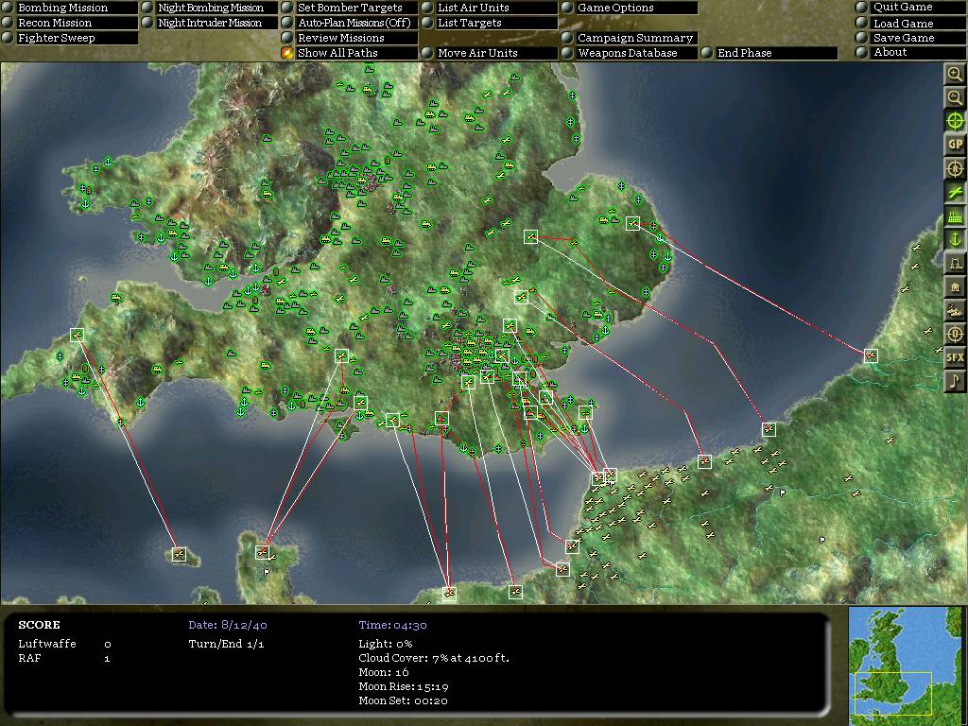The image size is (968, 726).
Task: Toggle radar tower display icon
Action: 955,263
